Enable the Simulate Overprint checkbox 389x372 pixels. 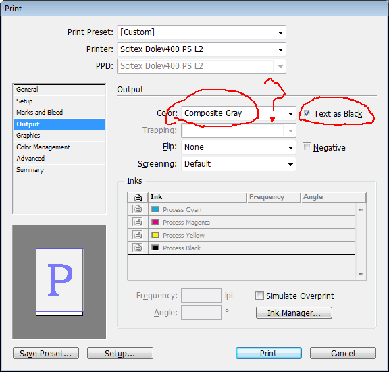[x=259, y=296]
